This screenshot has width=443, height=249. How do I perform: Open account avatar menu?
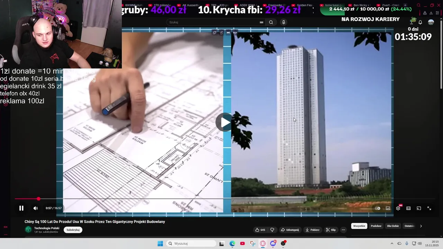[x=431, y=22]
